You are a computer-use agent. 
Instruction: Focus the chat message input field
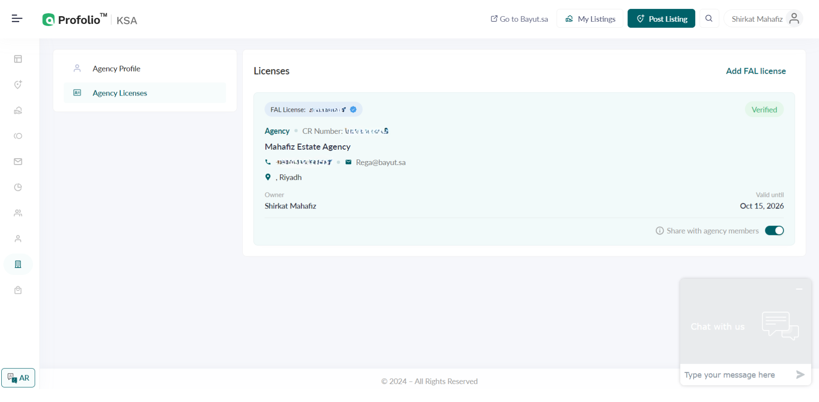click(x=737, y=375)
